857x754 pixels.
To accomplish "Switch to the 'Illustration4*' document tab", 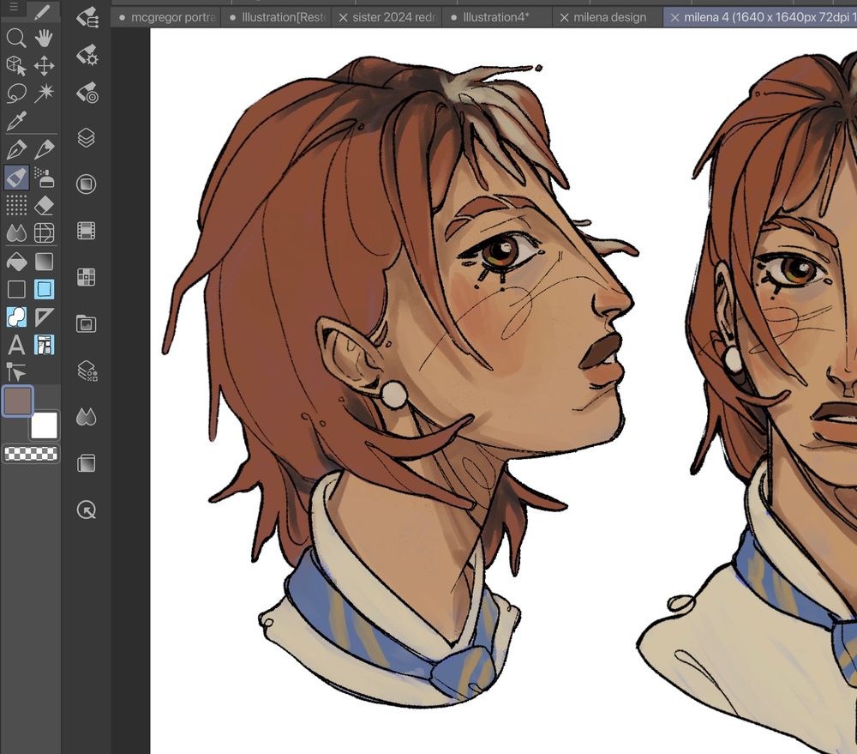I will 497,17.
